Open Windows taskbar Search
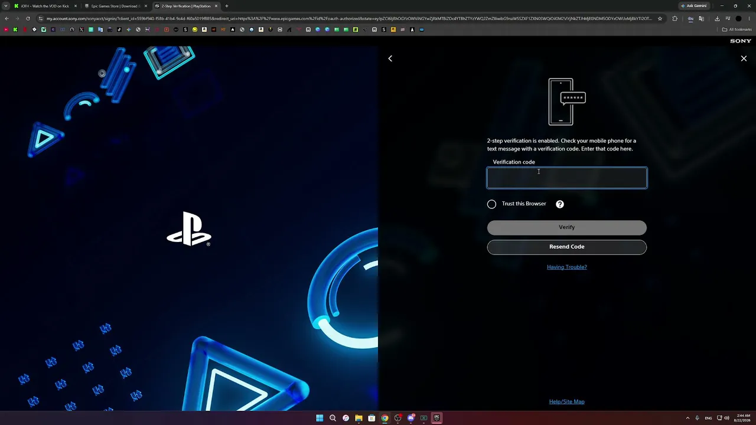 point(333,418)
